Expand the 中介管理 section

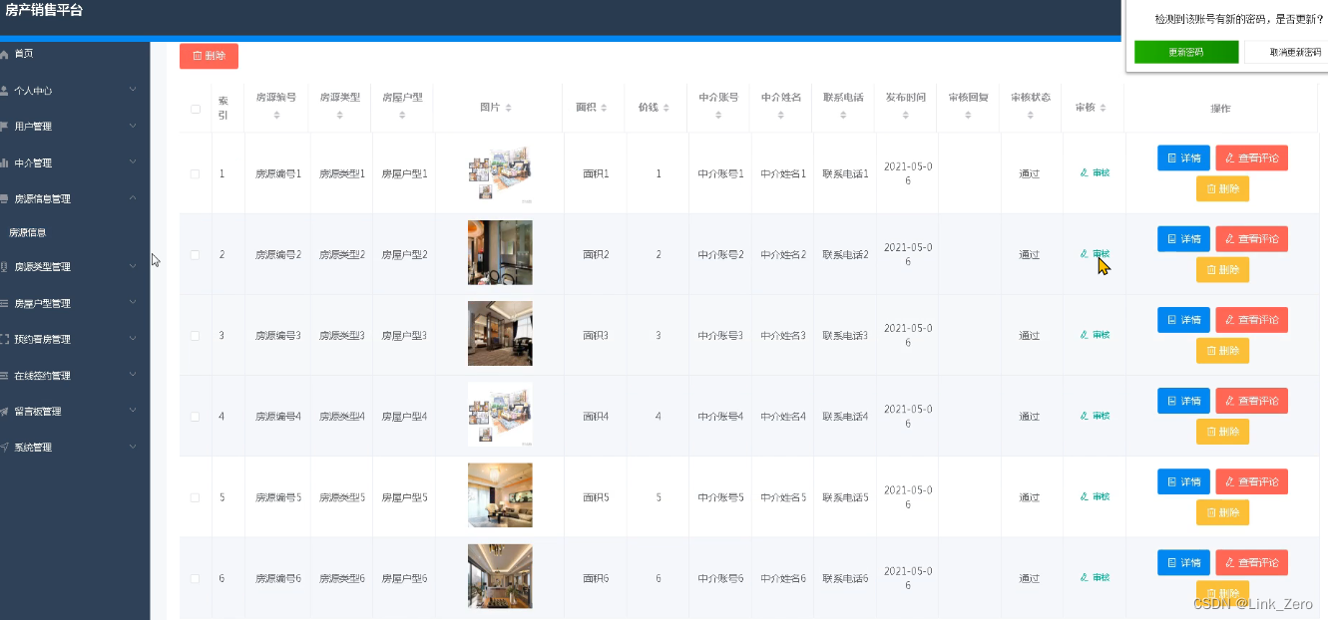75,162
